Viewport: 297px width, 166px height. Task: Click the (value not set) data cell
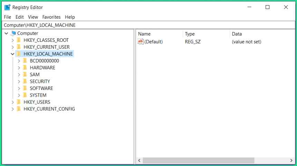[x=247, y=42]
